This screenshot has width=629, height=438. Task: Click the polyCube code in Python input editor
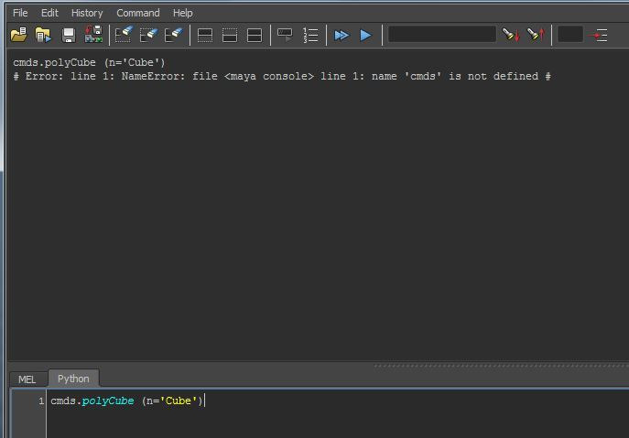click(x=126, y=401)
